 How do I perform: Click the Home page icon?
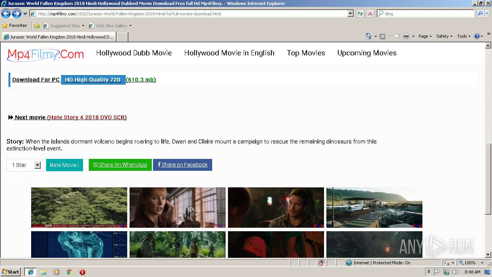point(369,36)
